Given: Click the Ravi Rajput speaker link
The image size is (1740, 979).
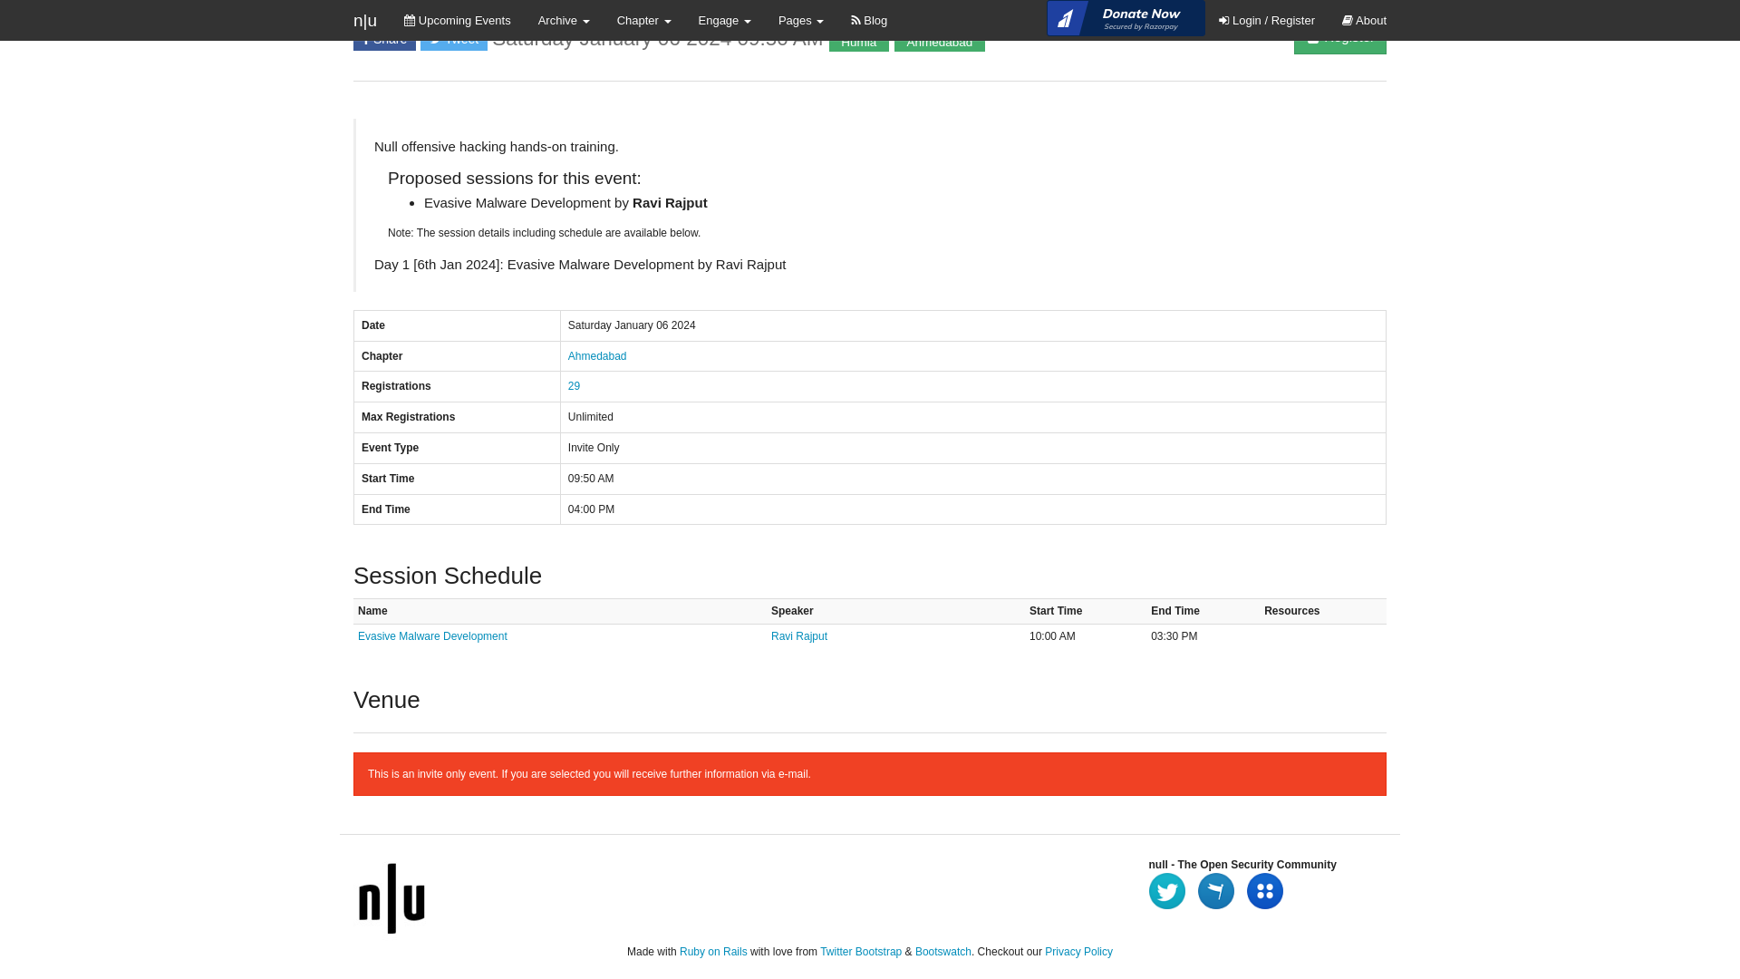Looking at the screenshot, I should [798, 635].
